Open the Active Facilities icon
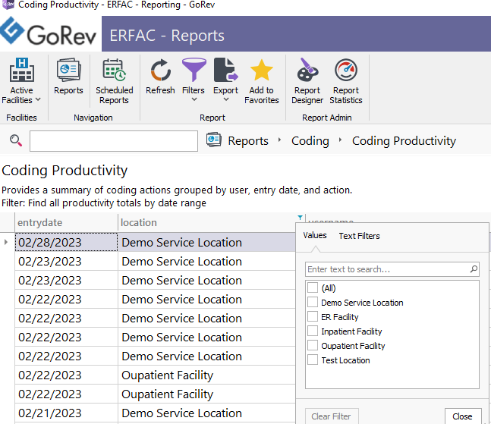 point(21,70)
